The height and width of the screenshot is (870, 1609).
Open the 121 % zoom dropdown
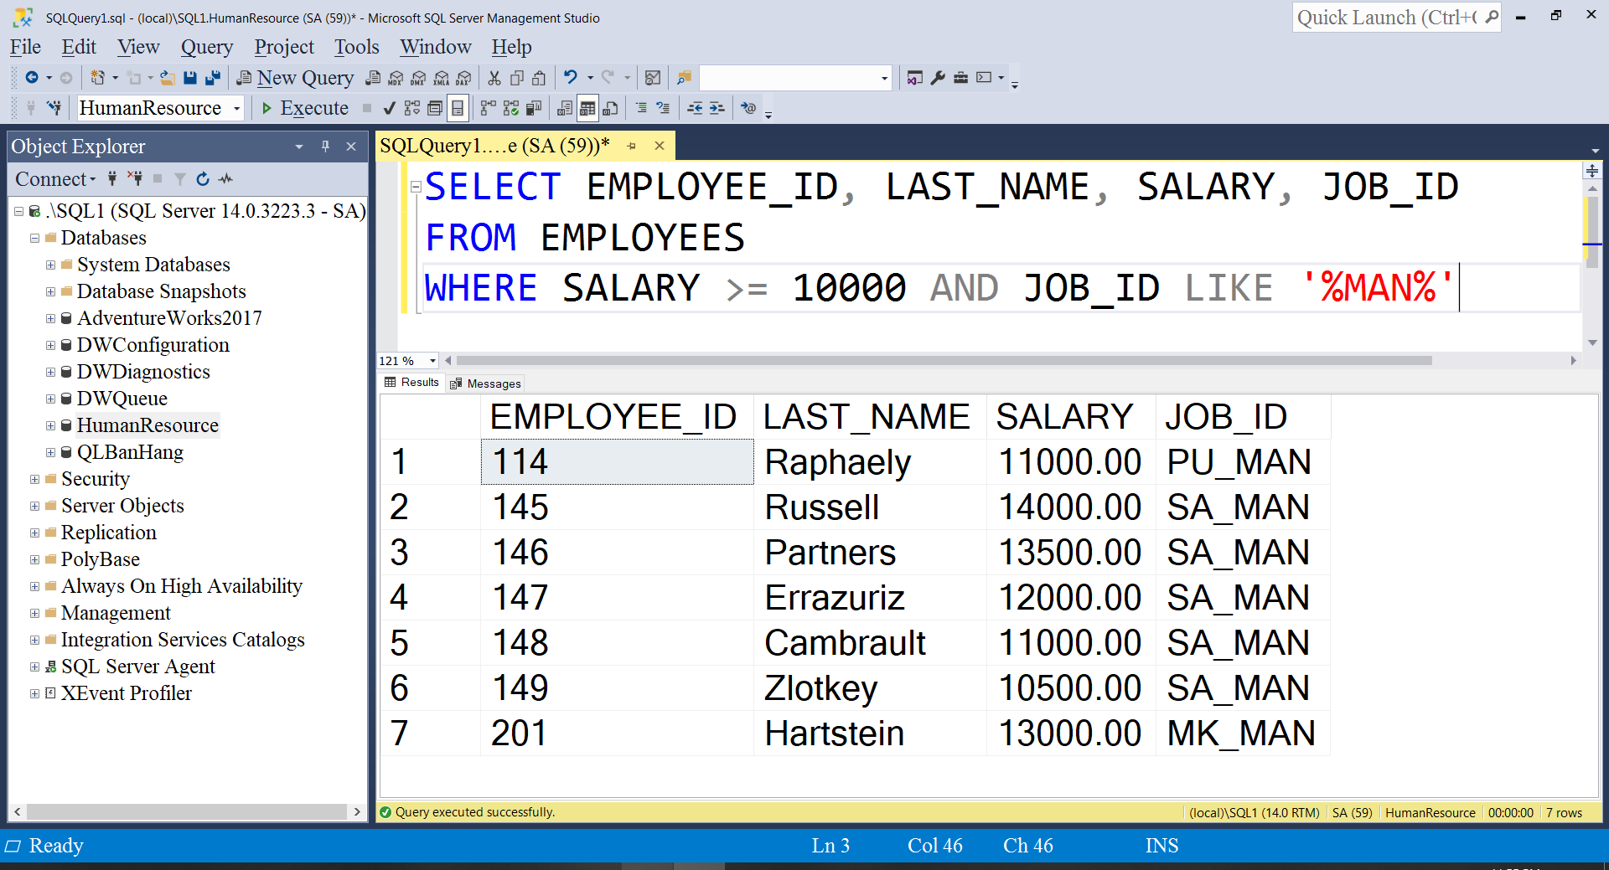pyautogui.click(x=432, y=361)
